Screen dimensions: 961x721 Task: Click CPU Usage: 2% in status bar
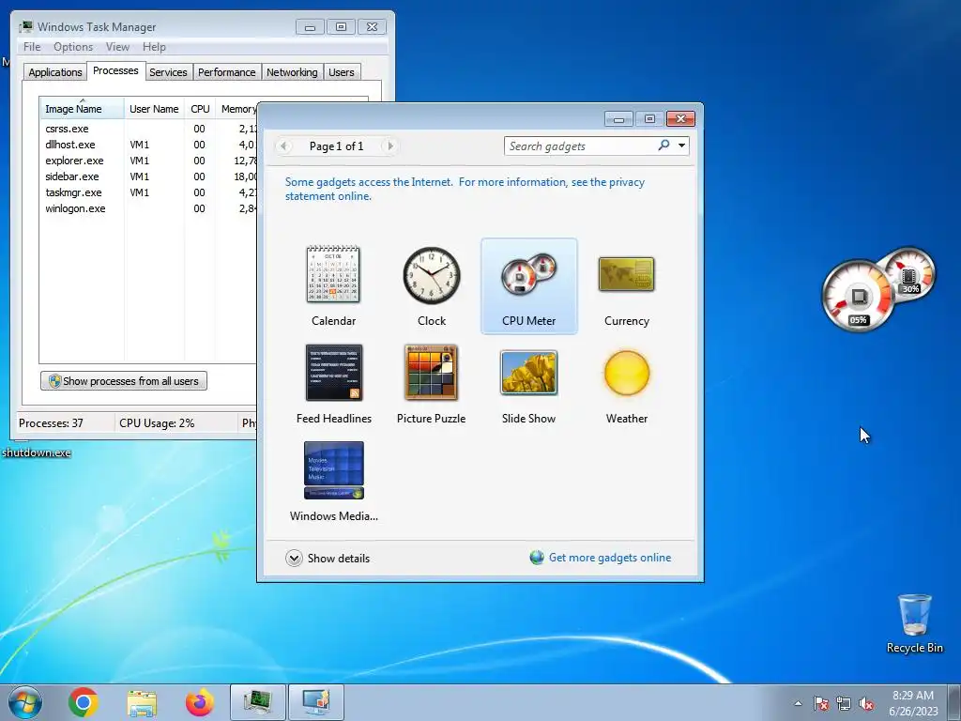(x=157, y=423)
